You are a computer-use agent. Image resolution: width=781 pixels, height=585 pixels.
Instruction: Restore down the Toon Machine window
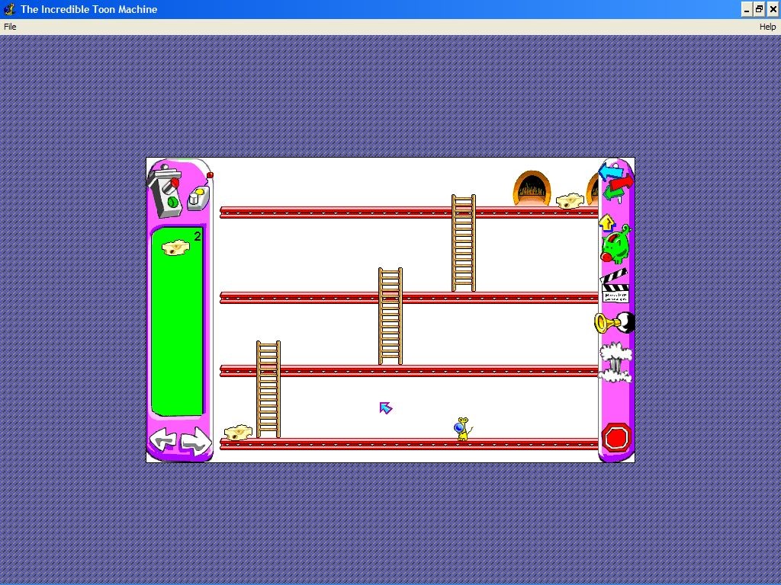[x=759, y=9]
